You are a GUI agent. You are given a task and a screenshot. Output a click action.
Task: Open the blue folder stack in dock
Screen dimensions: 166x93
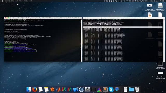click(x=131, y=89)
